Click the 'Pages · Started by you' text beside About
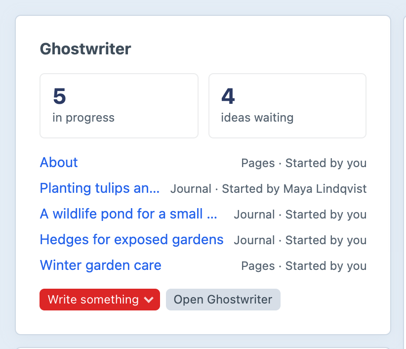Viewport: 406px width, 349px height. (x=304, y=163)
